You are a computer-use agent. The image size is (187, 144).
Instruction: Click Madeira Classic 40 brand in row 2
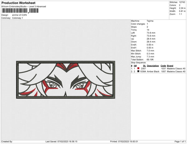tap(176, 71)
